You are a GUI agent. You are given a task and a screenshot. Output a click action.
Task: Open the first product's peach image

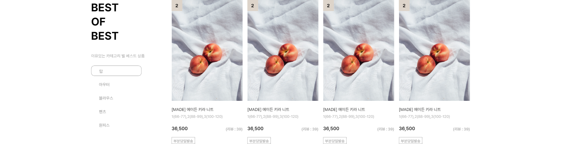[207, 50]
